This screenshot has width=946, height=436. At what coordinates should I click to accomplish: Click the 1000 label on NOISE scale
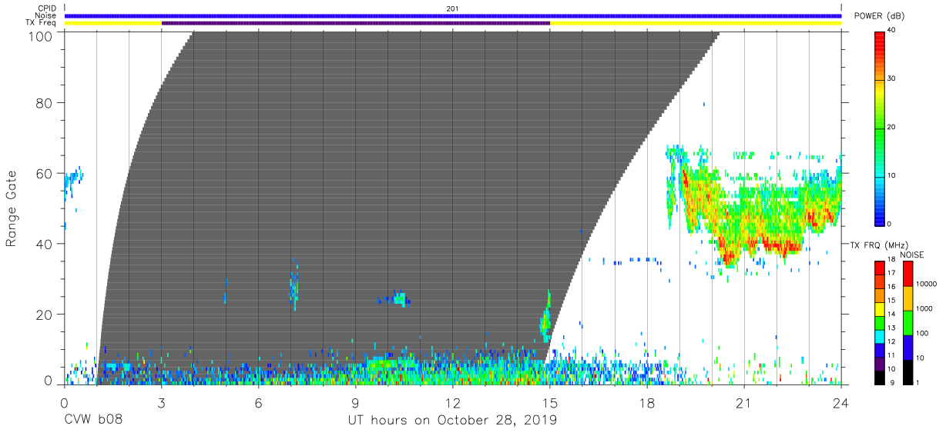[924, 309]
